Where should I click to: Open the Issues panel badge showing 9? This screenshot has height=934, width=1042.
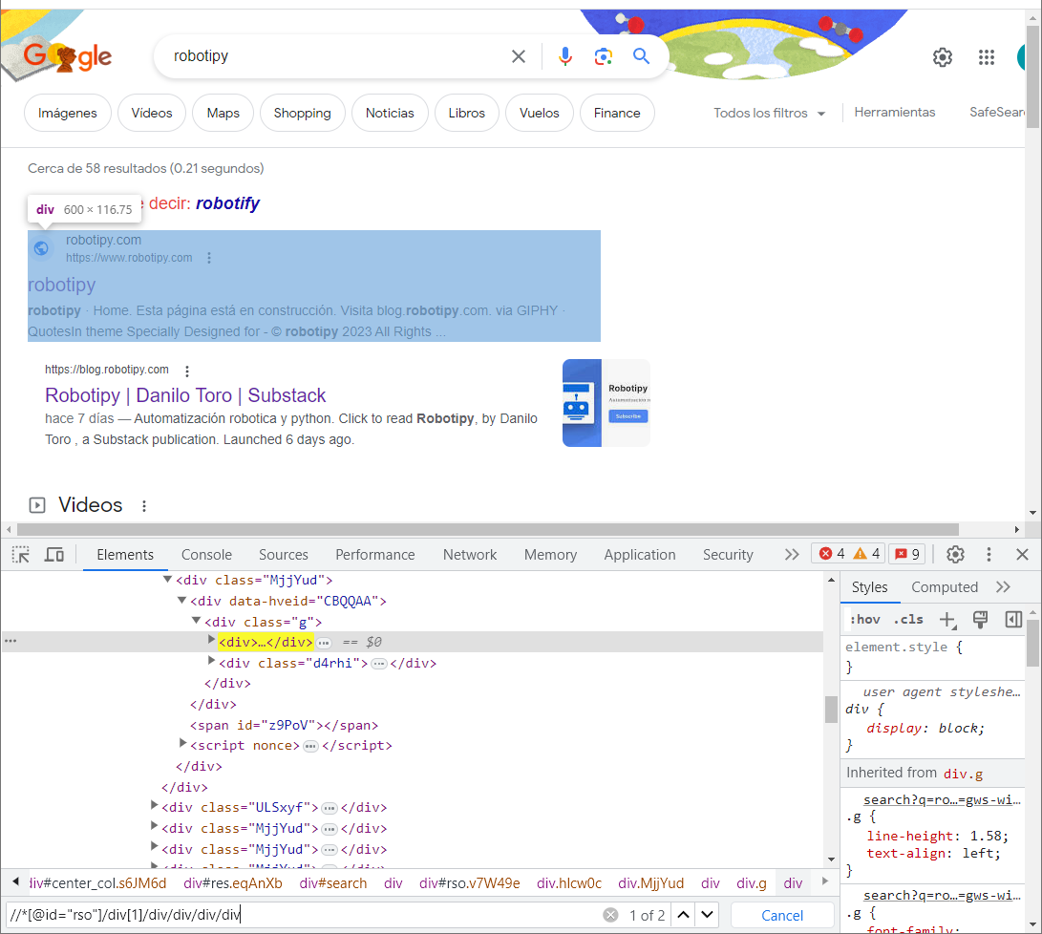point(906,553)
